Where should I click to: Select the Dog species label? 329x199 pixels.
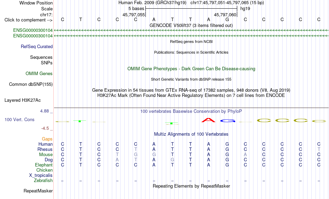pyautogui.click(x=48, y=160)
